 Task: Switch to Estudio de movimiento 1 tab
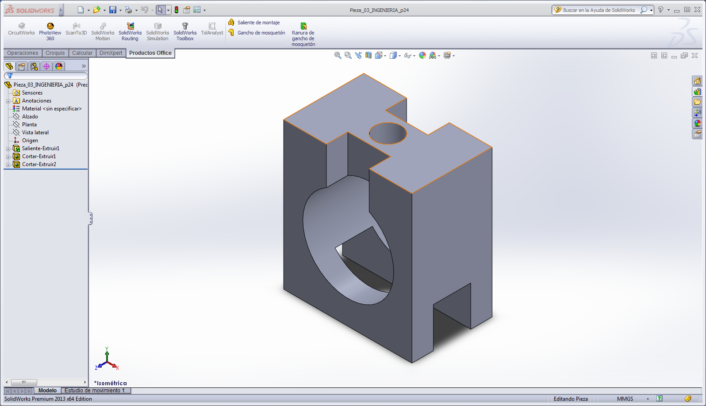click(x=95, y=391)
